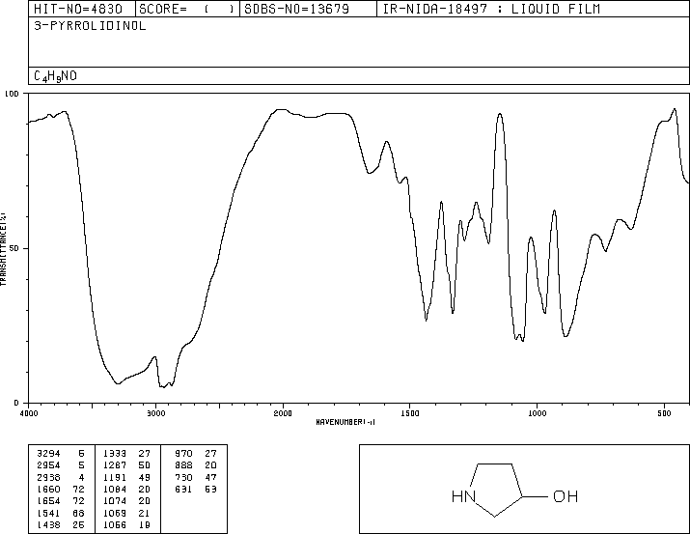This screenshot has width=690, height=534.
Task: Click the 0 tick label on the transmittance axis
Action: pos(16,403)
